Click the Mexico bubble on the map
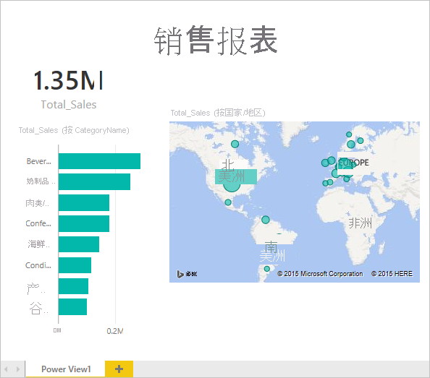This screenshot has height=378, width=430. click(x=228, y=202)
